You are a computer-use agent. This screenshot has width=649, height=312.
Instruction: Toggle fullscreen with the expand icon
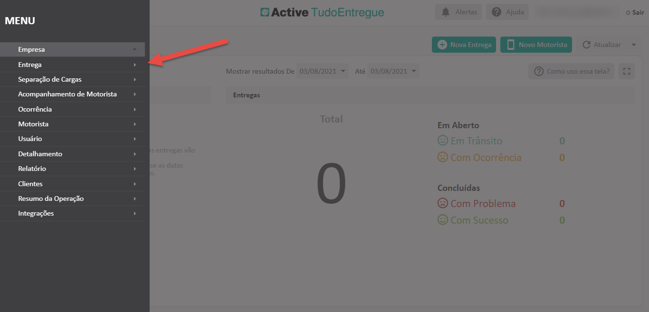pyautogui.click(x=627, y=71)
